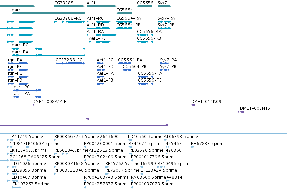Click protein Syx7-PA
Screen dimensions: 287x189
point(168,60)
